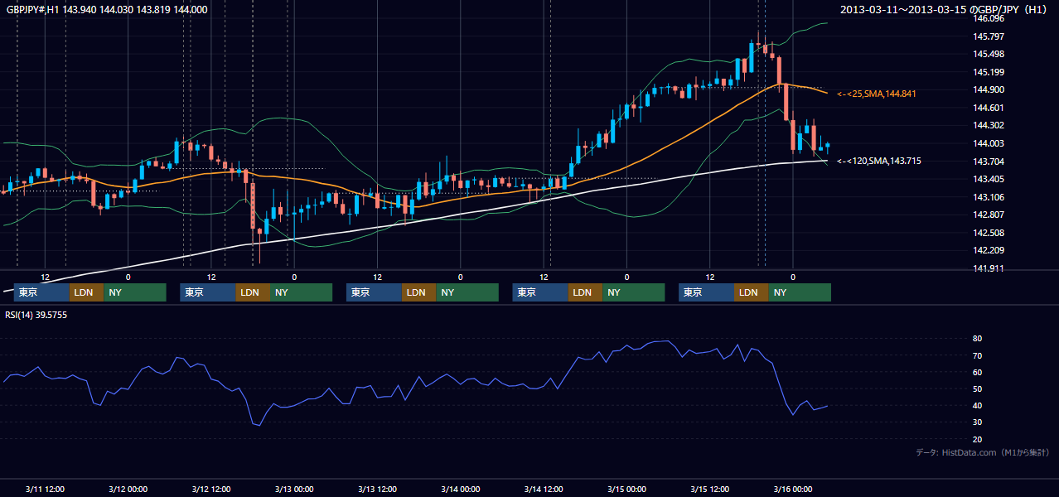Select the 3/15 12:00 time axis label
Viewport: 1059px width, 497px height.
[709, 489]
